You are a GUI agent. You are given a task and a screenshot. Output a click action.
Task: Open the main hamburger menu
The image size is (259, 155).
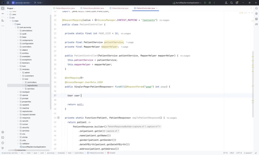[x=8, y=3]
